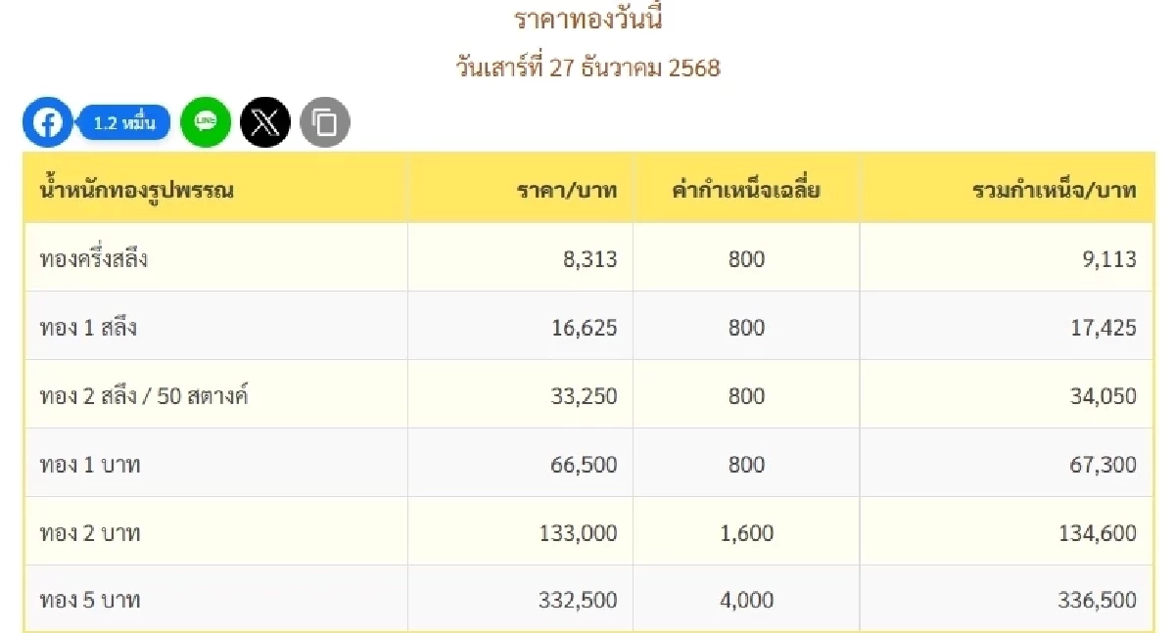Click the ราคา/บาท column header
1175x633 pixels.
click(x=567, y=188)
